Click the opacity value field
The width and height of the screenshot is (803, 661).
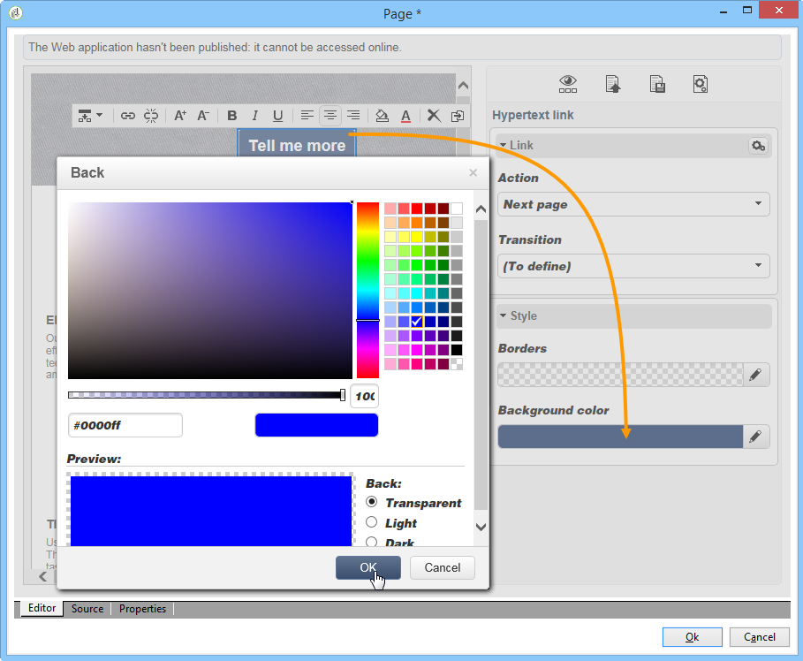click(x=365, y=396)
